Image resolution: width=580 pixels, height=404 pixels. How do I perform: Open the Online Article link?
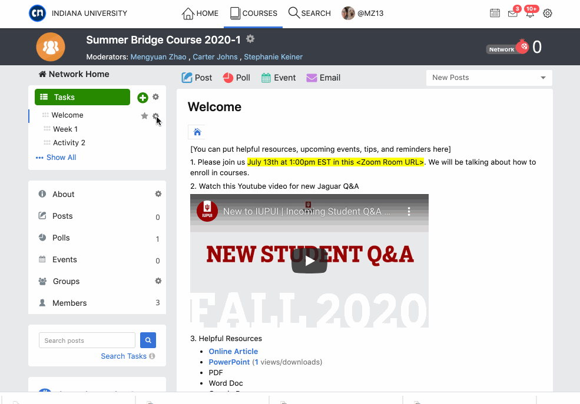pos(233,352)
